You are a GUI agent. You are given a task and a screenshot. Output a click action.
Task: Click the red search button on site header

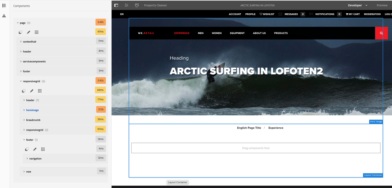click(x=381, y=33)
